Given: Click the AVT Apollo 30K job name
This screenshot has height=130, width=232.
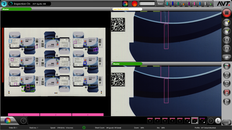Looking at the screenshot, I should tap(39, 4).
